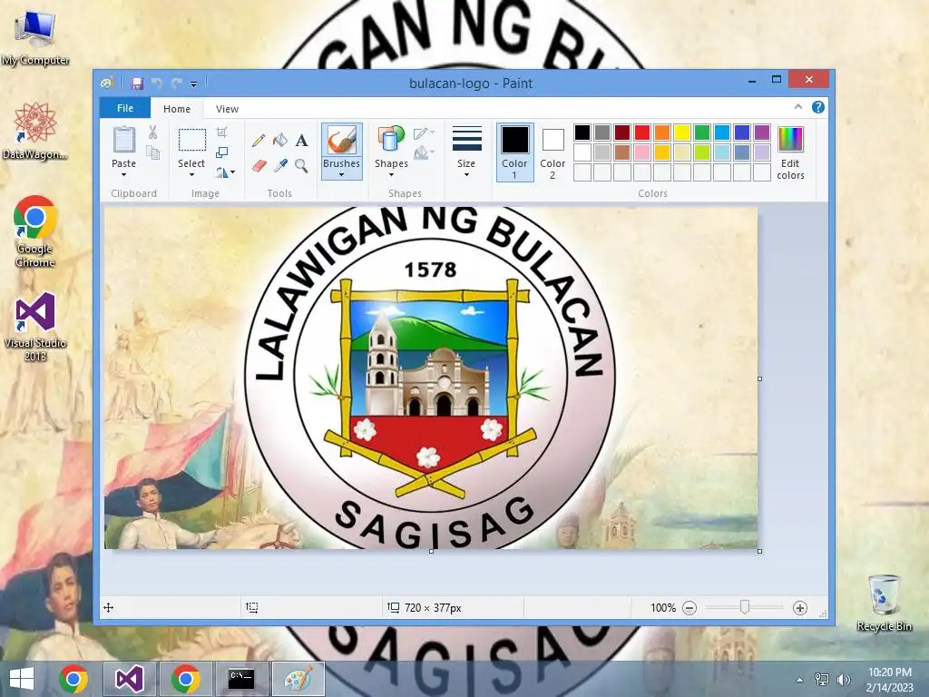The width and height of the screenshot is (929, 697).
Task: Select the Magnifier tool
Action: (x=301, y=166)
